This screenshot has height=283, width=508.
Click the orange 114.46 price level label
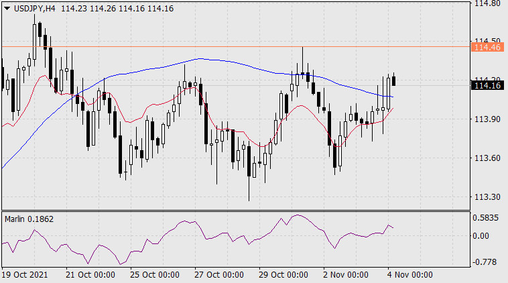click(487, 48)
